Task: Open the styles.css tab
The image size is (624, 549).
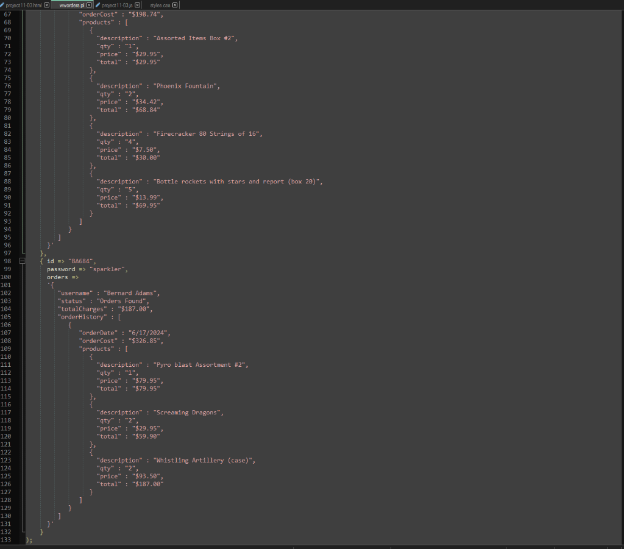Action: (161, 5)
